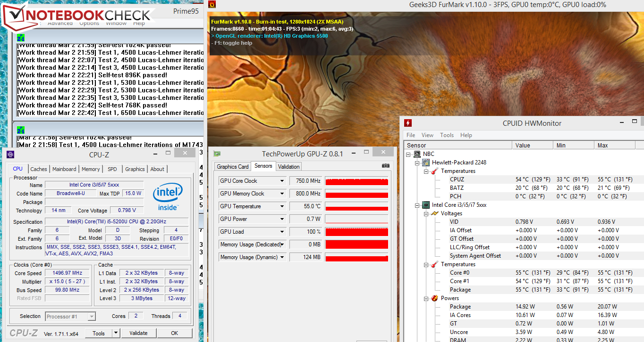Open the Memory Usage (Dedicated) dropdown
Screen dimensions: 644x342
pyautogui.click(x=282, y=244)
